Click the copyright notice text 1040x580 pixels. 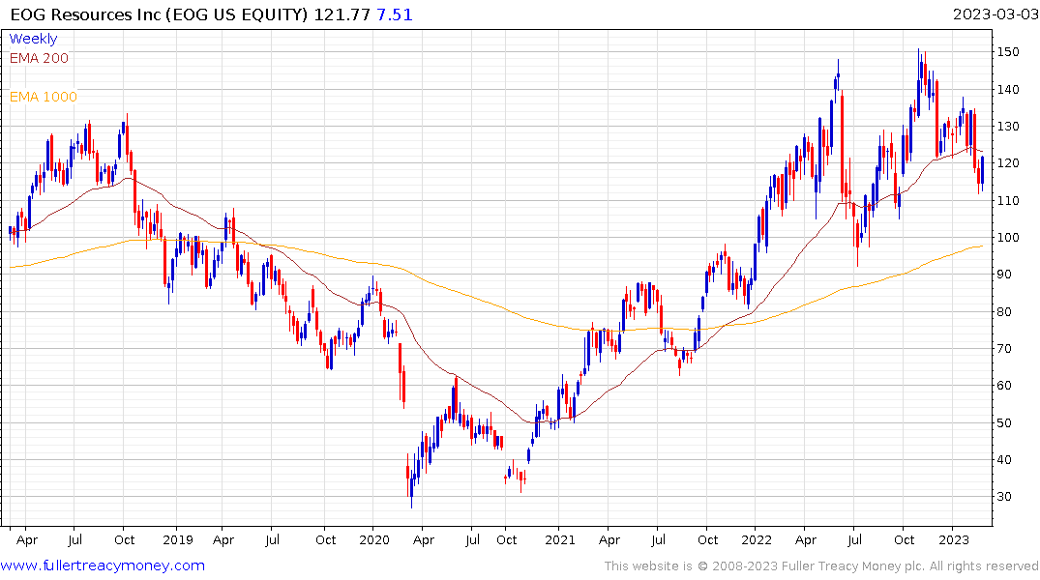[821, 566]
